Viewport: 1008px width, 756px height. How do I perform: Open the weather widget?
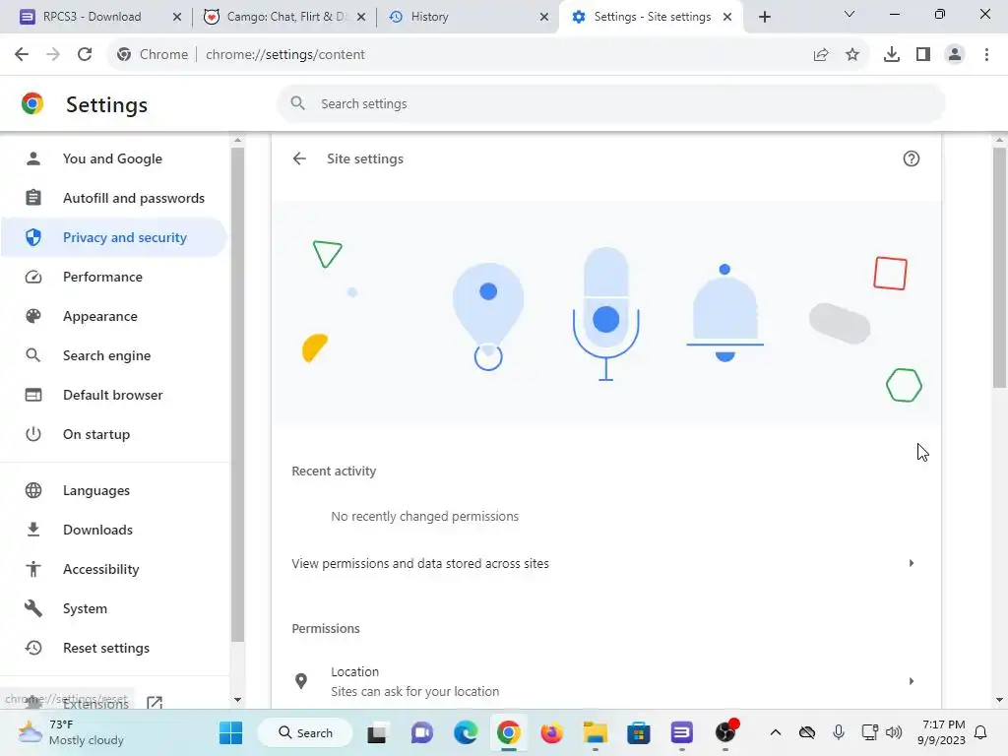point(71,732)
